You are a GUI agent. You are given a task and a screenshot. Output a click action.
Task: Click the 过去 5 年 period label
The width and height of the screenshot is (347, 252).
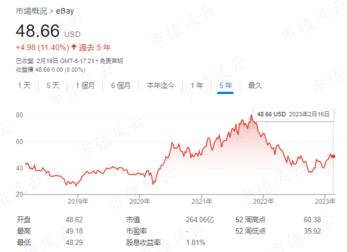coord(95,47)
